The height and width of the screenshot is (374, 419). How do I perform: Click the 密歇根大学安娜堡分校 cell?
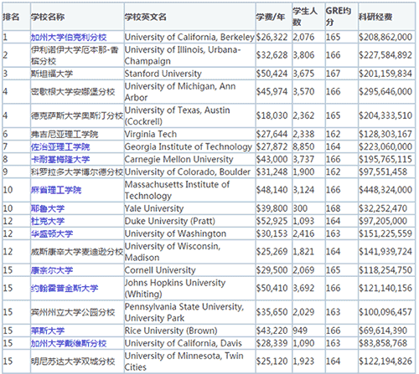tap(77, 92)
